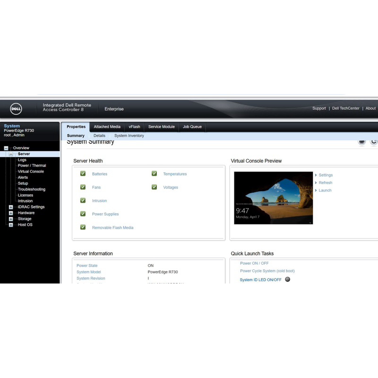Switch to the Attached Media tab
The width and height of the screenshot is (378, 378).
pyautogui.click(x=107, y=127)
